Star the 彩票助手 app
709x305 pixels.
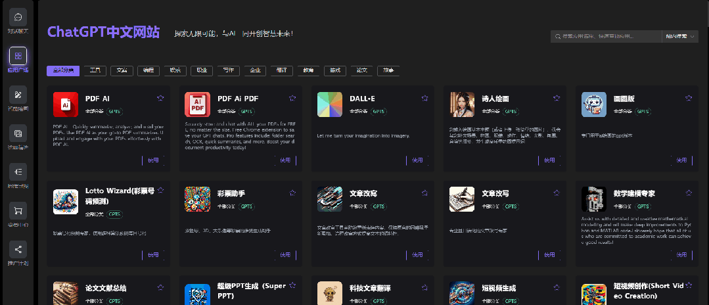pyautogui.click(x=292, y=193)
